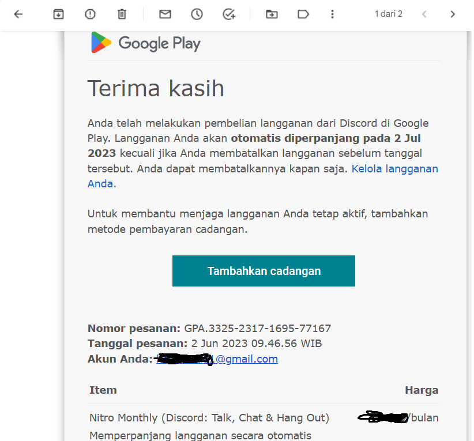
Task: Click the 'metode pembayaran cadangan.' text
Action: point(167,229)
